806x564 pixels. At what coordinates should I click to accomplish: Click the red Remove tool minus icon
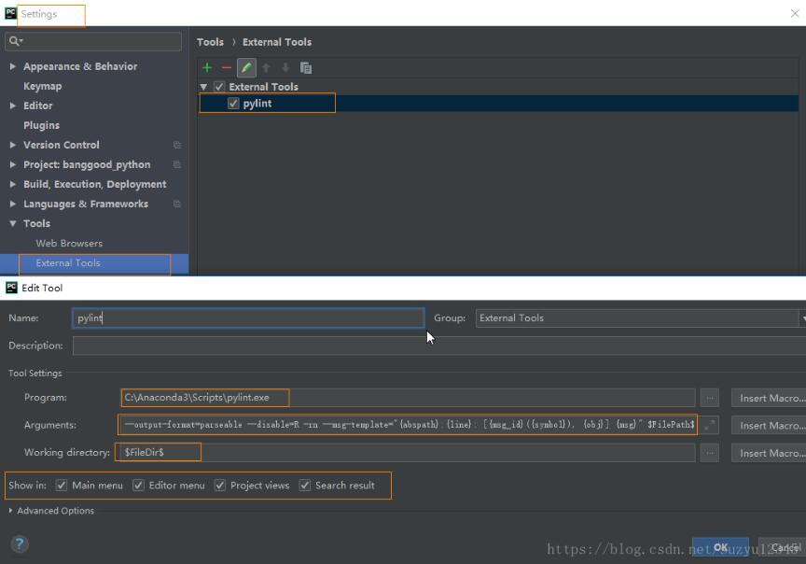227,67
